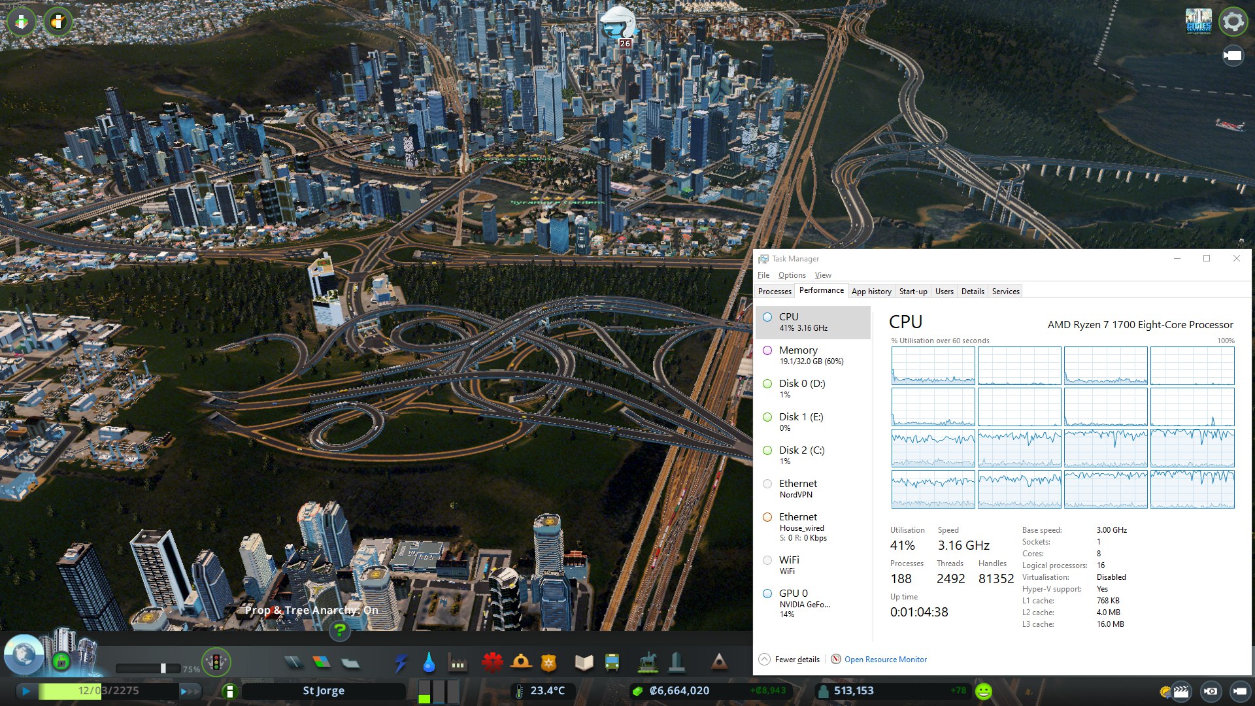
Task: Select CPU in Task Manager sidebar
Action: [x=813, y=322]
